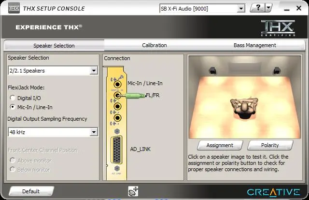Image resolution: width=309 pixels, height=200 pixels.
Task: Click the fourth audio jack on card
Action: click(x=117, y=118)
